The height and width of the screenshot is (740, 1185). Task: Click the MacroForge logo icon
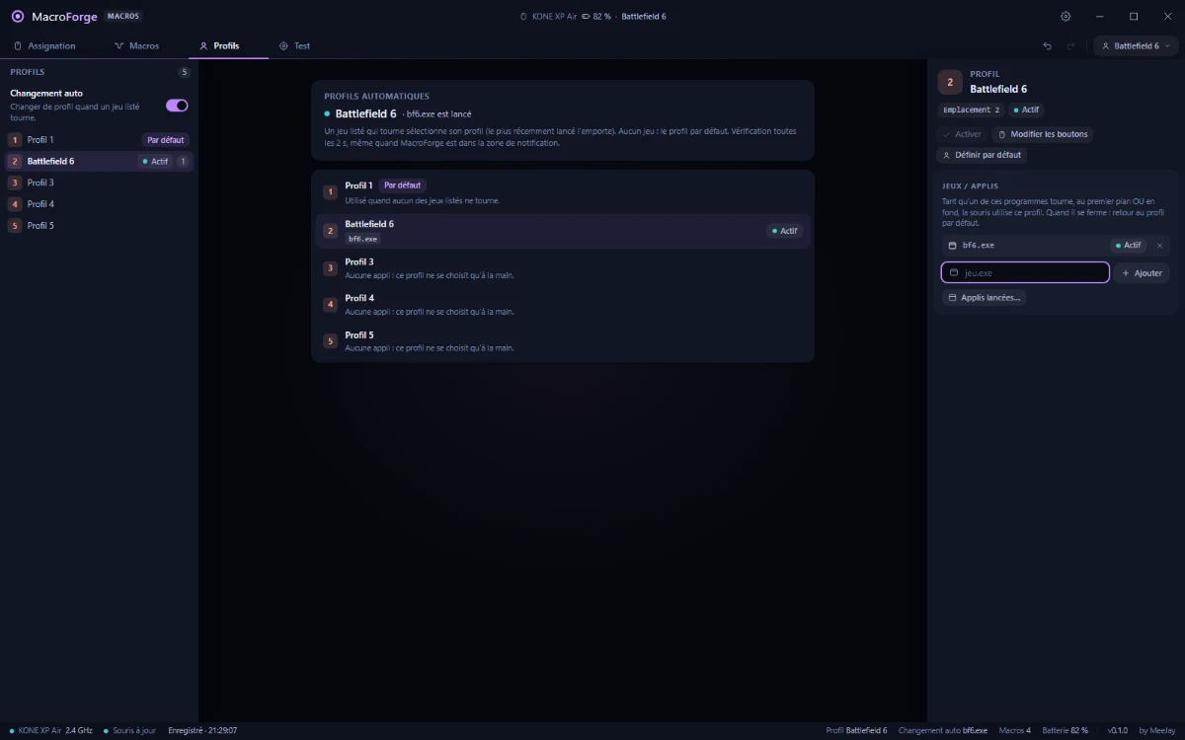[x=17, y=17]
